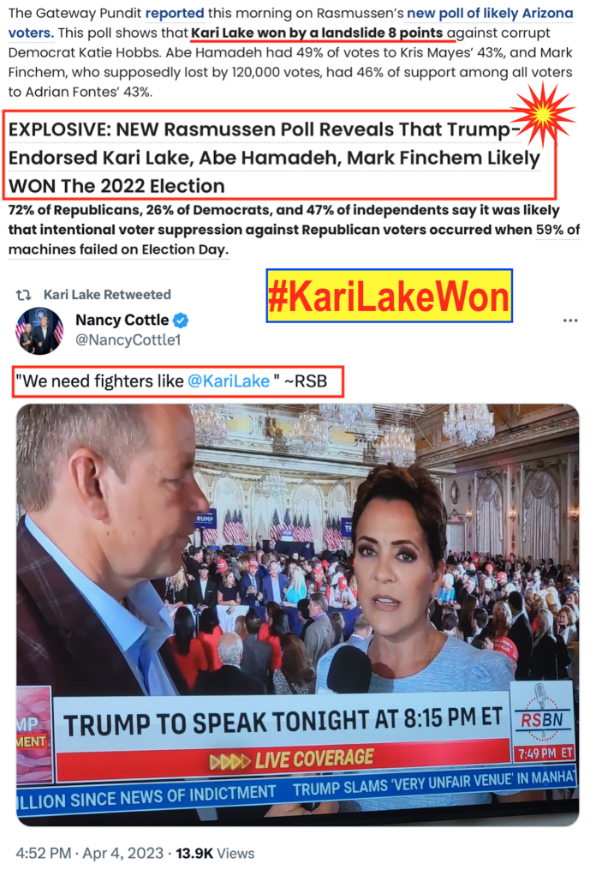Click the #KariLakeWon hashtag banner

pos(390,296)
